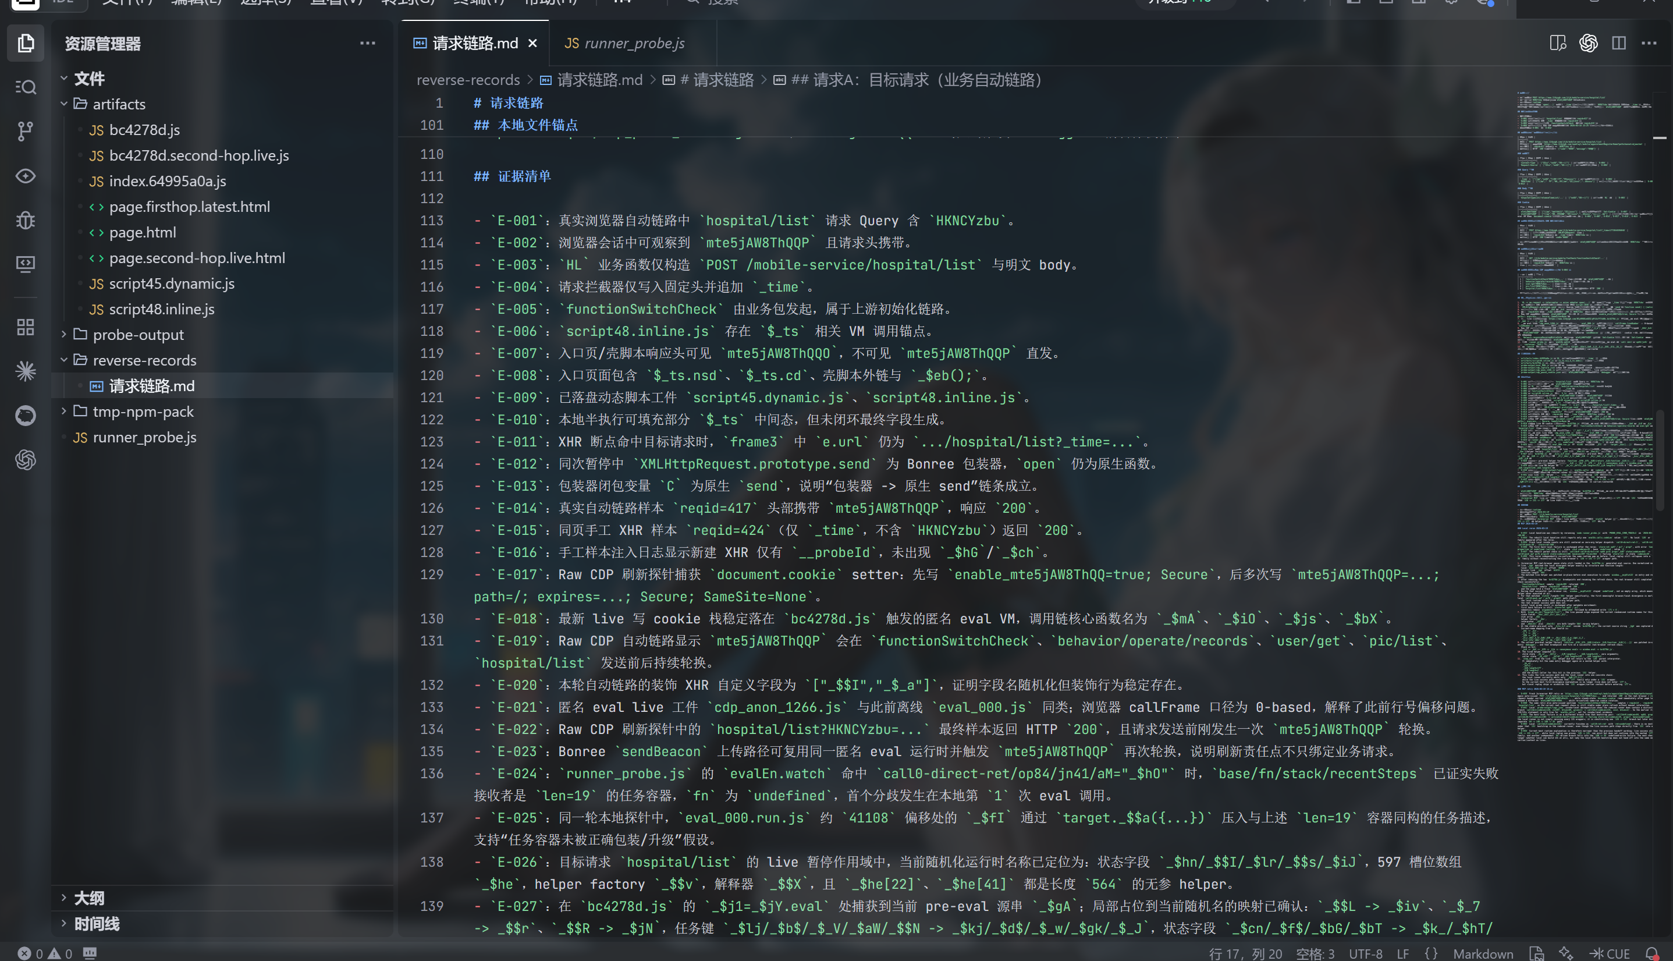Split the editor to the right

[x=1618, y=44]
